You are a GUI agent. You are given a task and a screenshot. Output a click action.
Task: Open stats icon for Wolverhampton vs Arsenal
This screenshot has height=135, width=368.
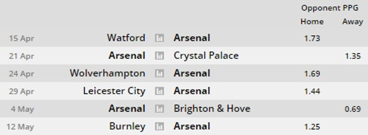point(159,74)
